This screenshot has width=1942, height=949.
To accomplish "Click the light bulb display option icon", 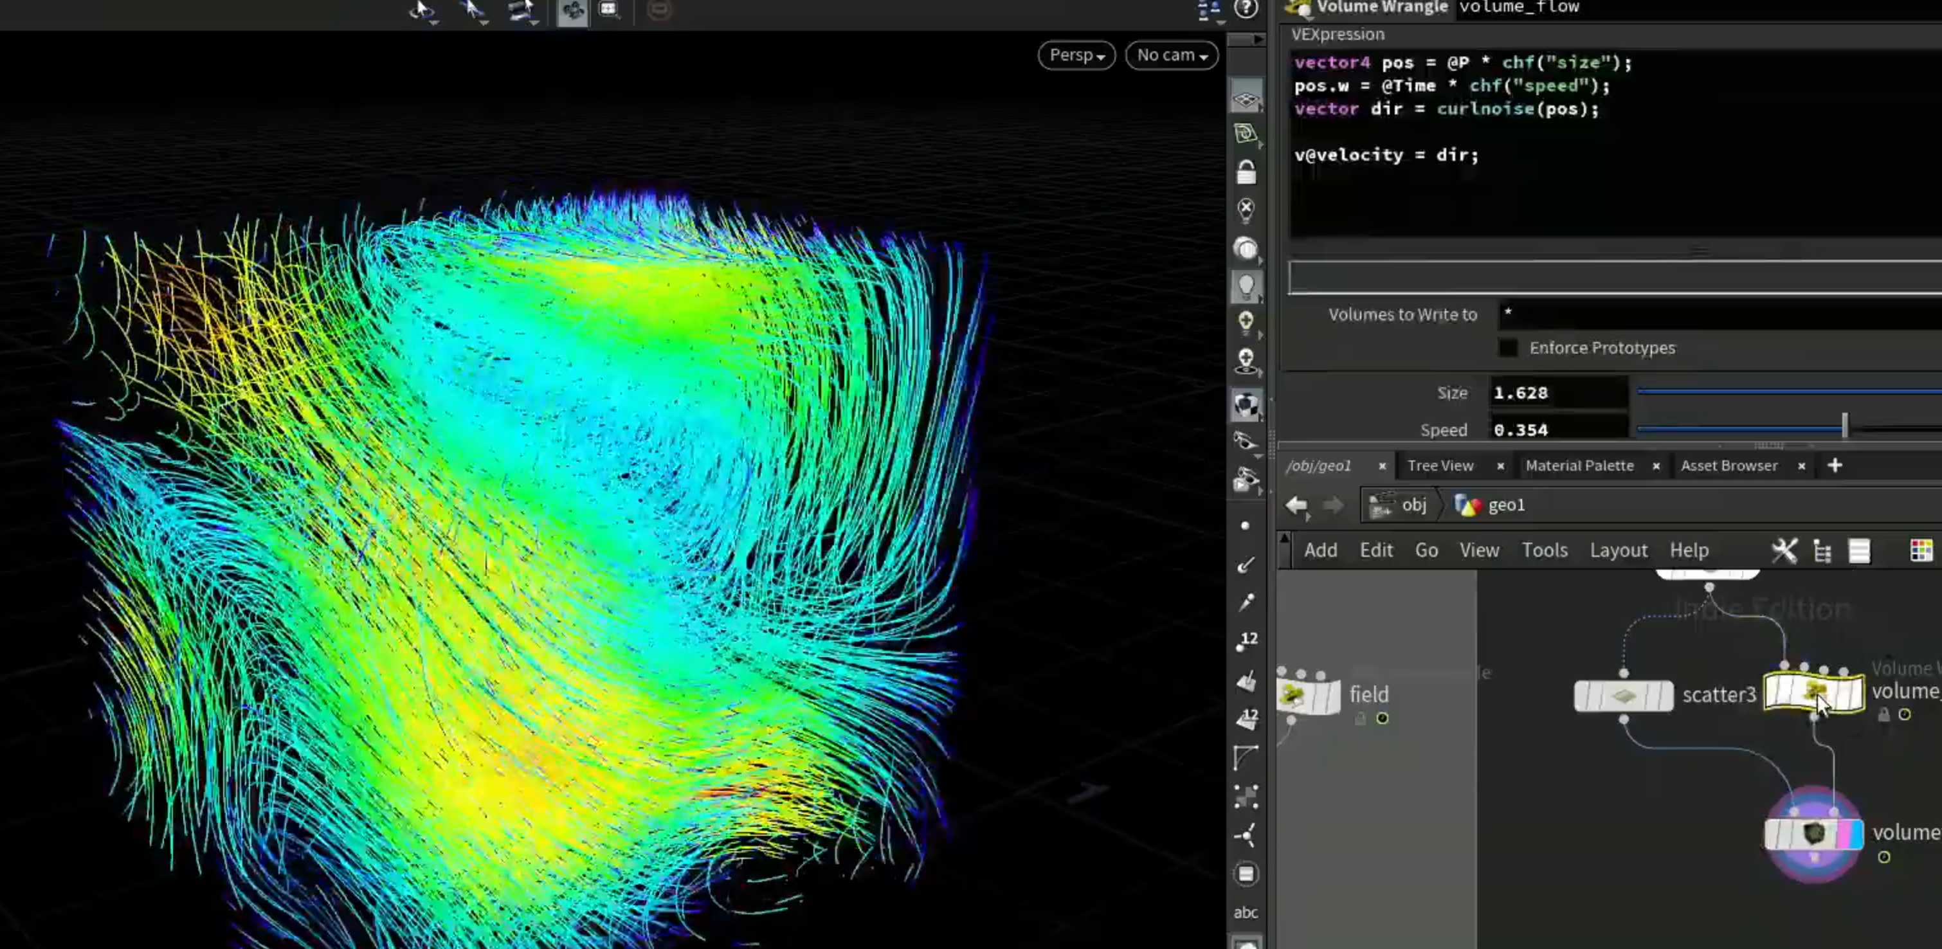I will (x=1246, y=286).
